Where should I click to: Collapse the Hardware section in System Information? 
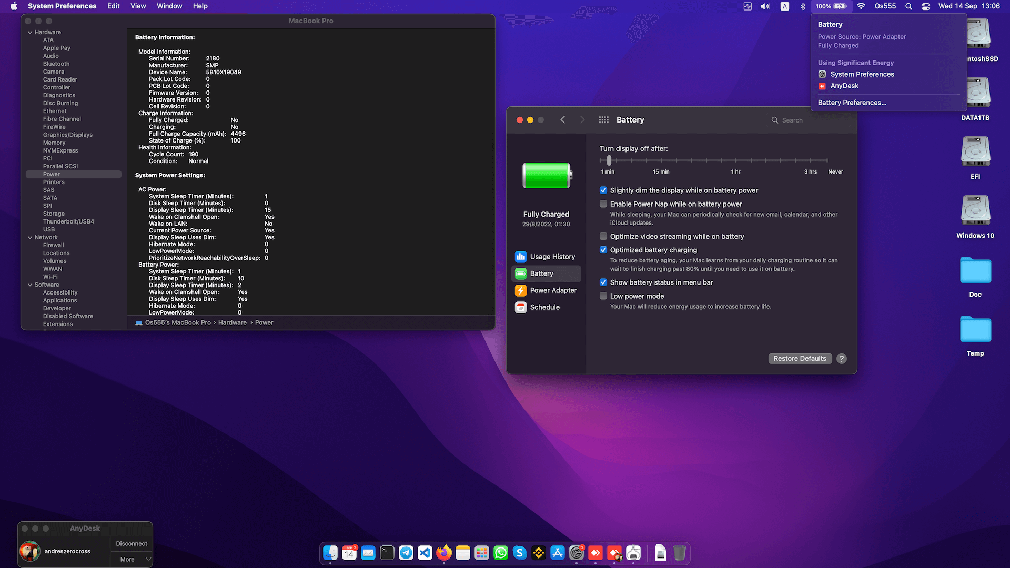31,32
